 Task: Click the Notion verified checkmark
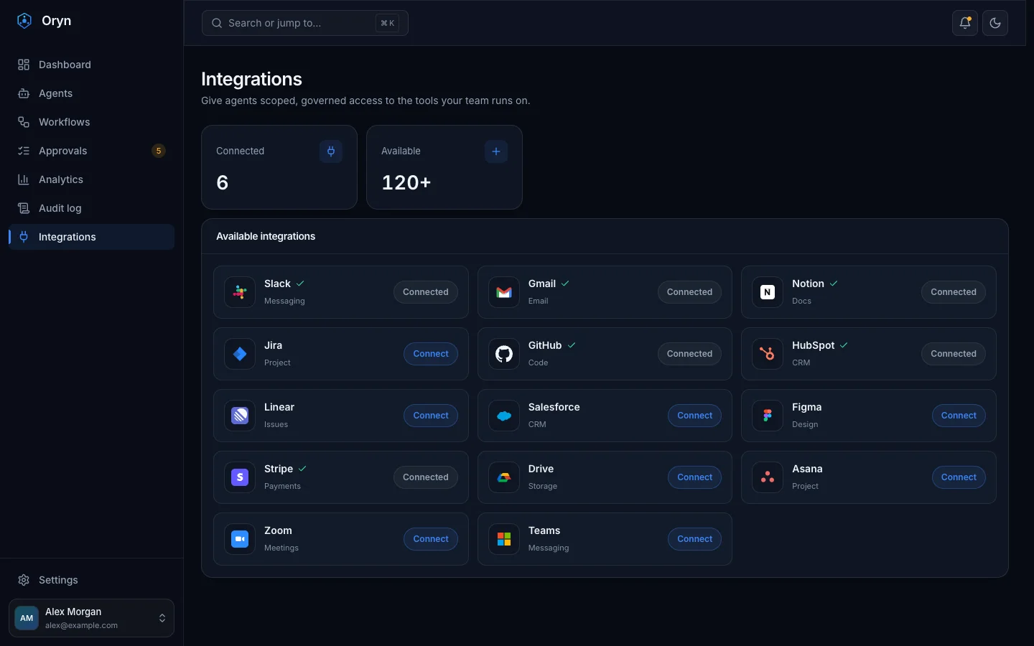(x=834, y=284)
